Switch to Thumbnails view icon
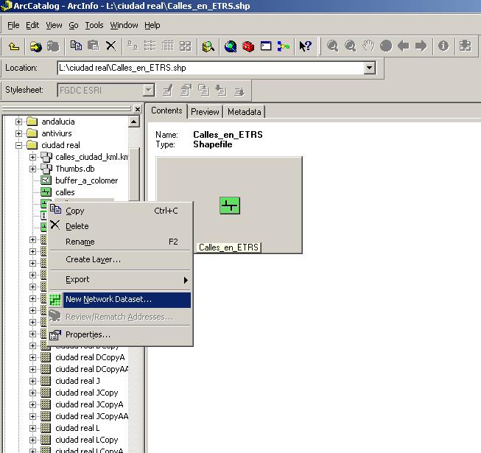Image resolution: width=481 pixels, height=453 pixels. [x=185, y=46]
